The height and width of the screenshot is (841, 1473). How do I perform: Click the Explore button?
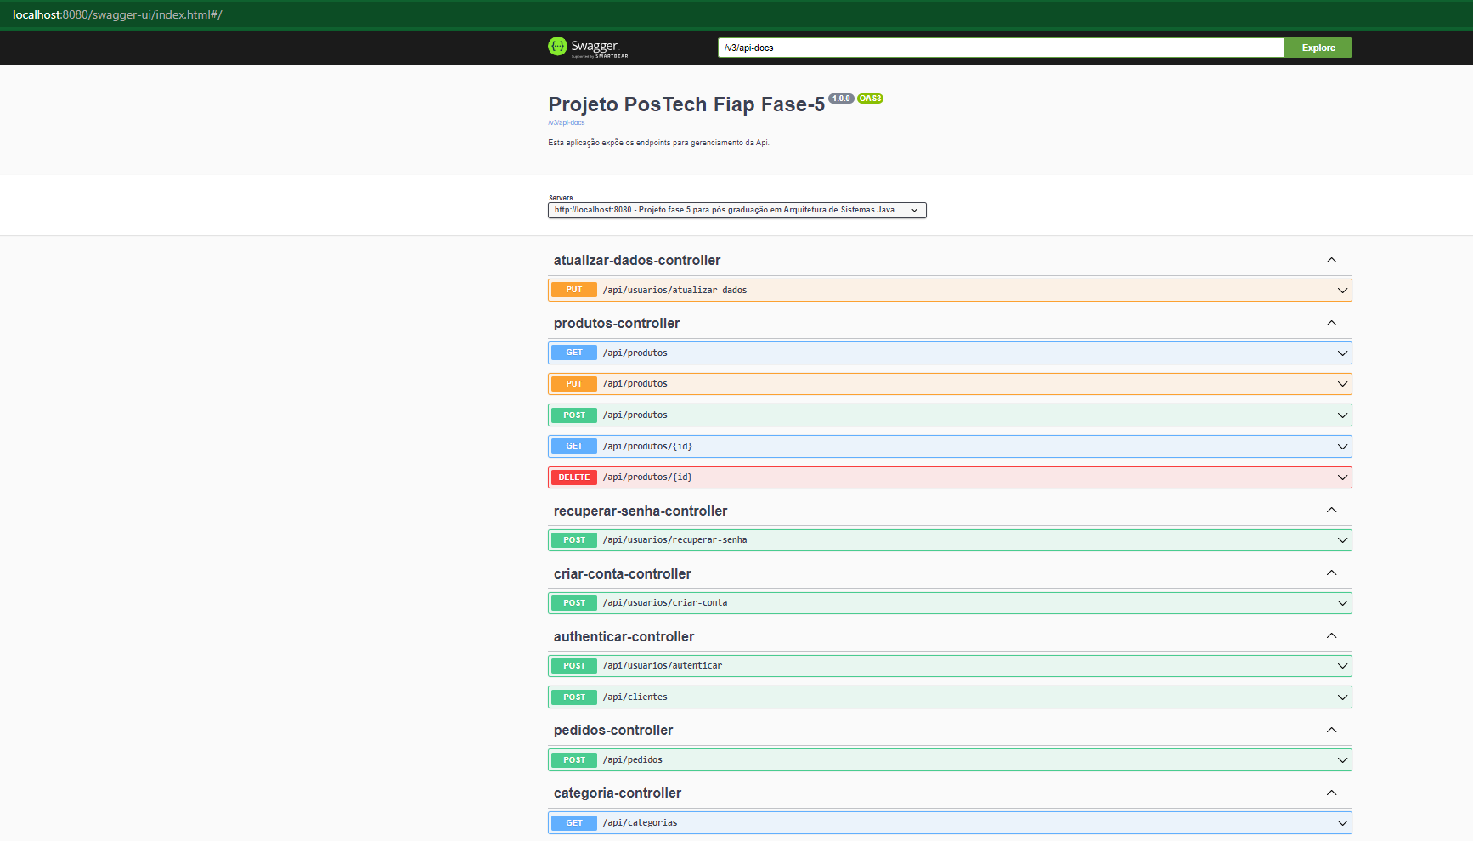click(x=1318, y=48)
